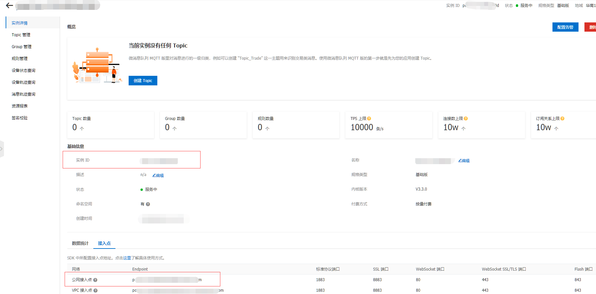Click the back arrow icon
This screenshot has width=596, height=294.
click(x=9, y=6)
